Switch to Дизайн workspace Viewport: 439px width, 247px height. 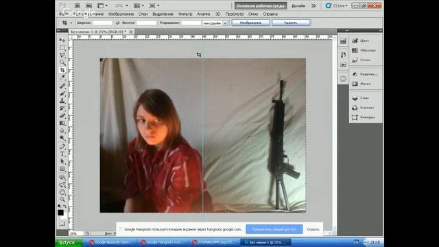(298, 5)
